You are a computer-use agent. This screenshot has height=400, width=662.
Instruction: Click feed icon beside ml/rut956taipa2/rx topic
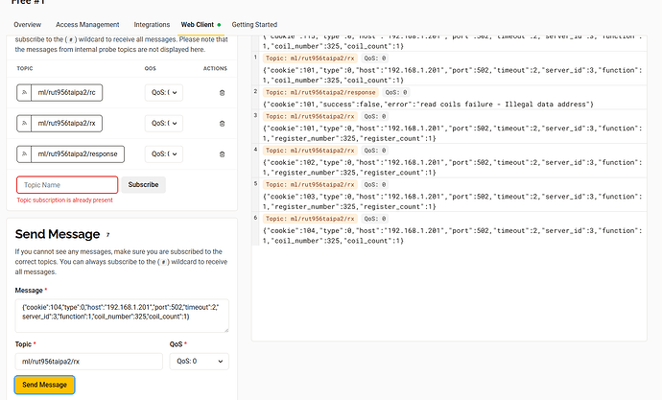pos(23,123)
